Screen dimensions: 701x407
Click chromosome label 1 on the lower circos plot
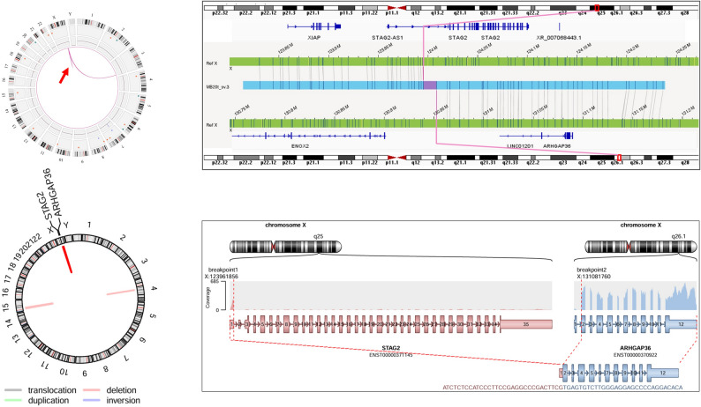89,225
